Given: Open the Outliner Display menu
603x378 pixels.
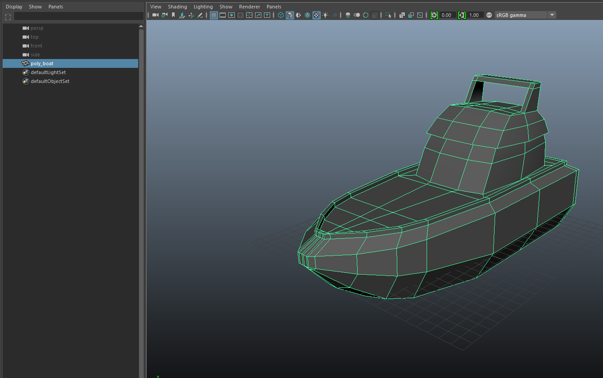Looking at the screenshot, I should point(14,7).
